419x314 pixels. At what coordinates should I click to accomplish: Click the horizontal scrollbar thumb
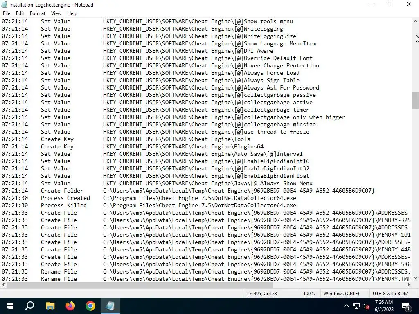(x=140, y=285)
